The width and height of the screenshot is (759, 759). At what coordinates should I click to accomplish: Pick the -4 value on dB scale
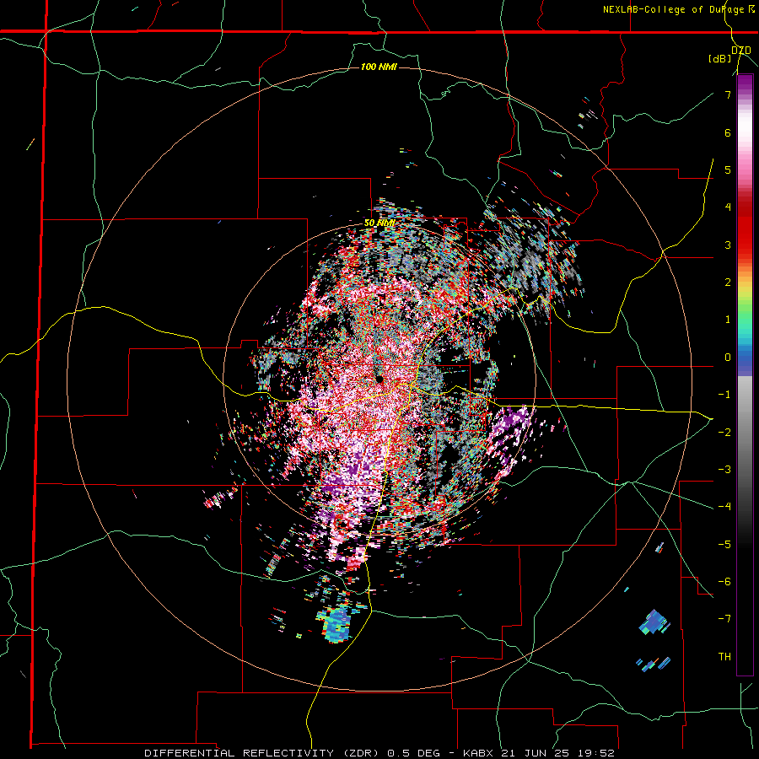(x=724, y=506)
